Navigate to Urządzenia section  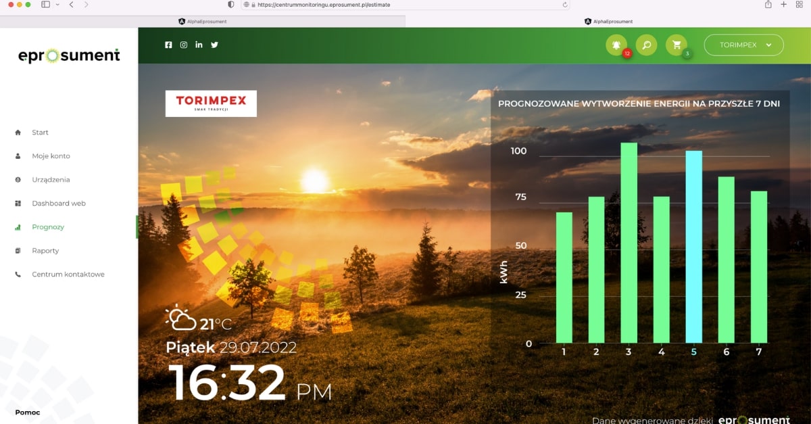click(x=51, y=180)
